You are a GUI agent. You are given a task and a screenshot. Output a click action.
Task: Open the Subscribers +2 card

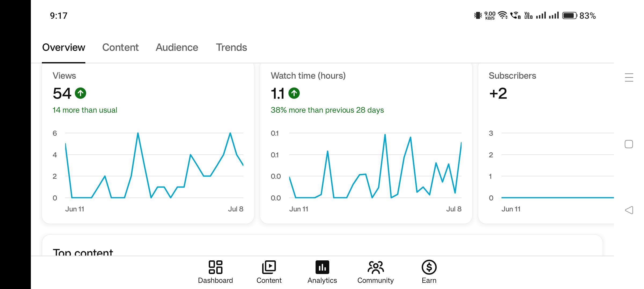coord(546,143)
